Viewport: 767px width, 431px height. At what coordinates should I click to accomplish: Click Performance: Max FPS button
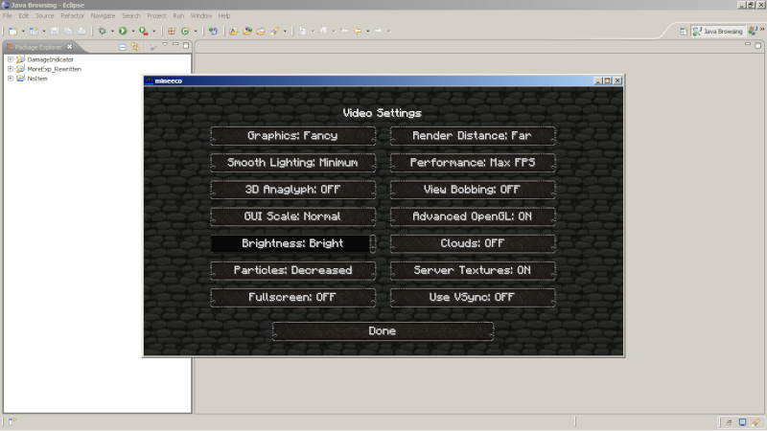[x=473, y=163]
